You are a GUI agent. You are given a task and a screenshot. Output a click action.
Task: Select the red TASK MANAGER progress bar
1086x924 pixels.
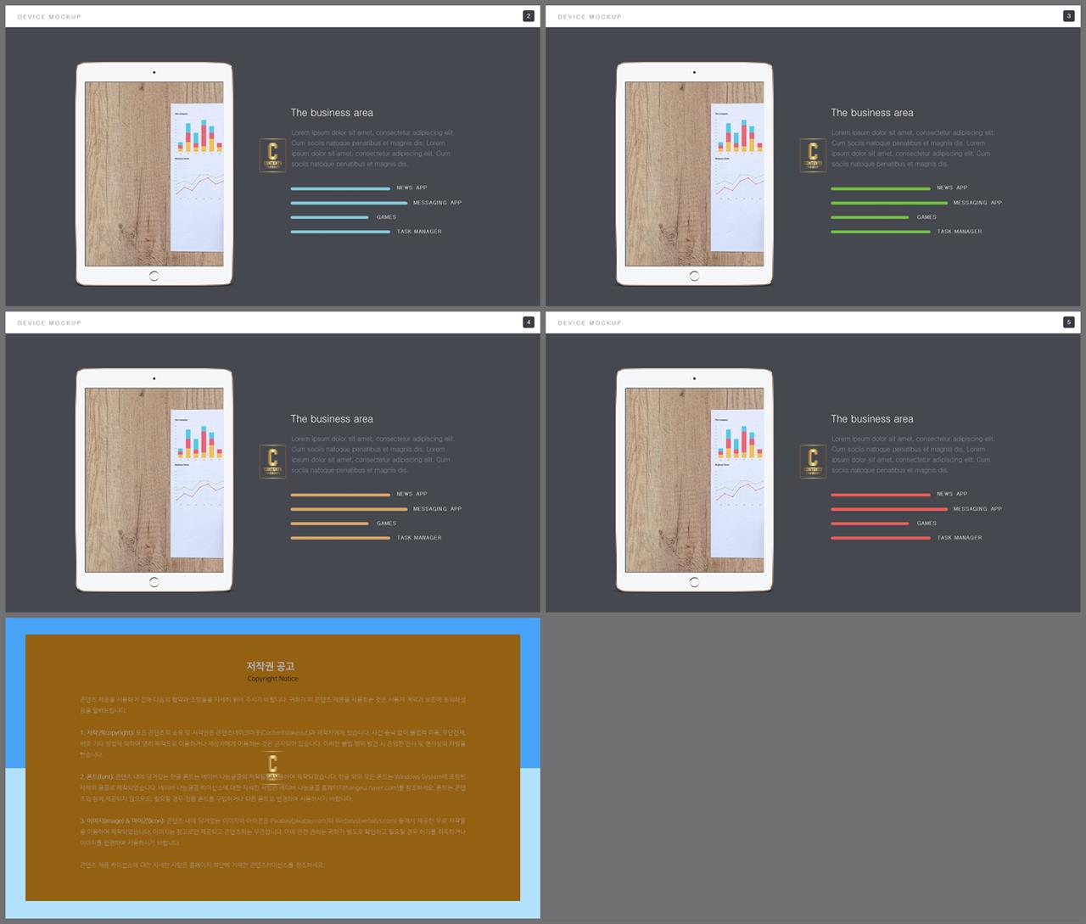[x=881, y=538]
